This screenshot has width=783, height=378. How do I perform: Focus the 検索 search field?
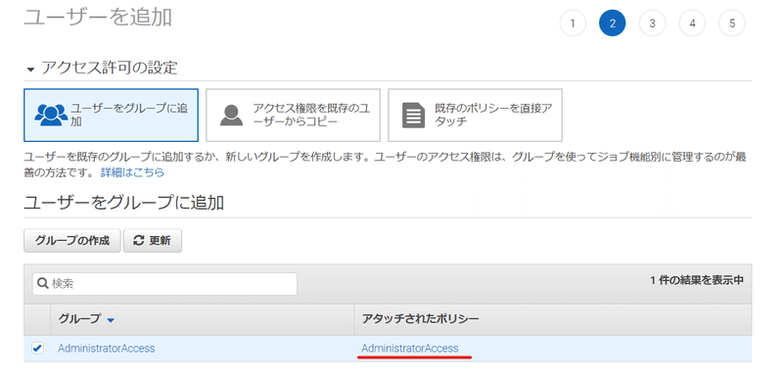pyautogui.click(x=164, y=284)
